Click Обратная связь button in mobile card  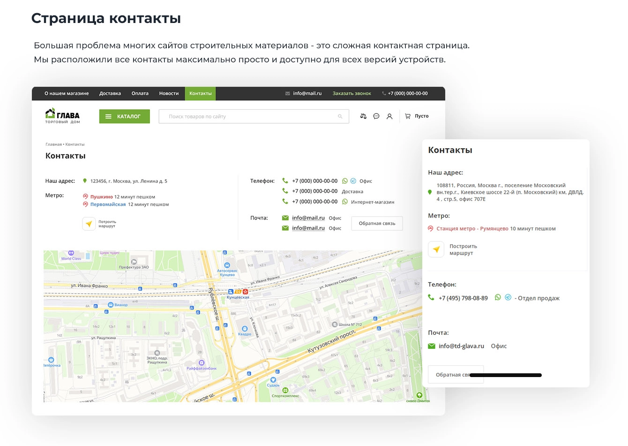coord(456,375)
